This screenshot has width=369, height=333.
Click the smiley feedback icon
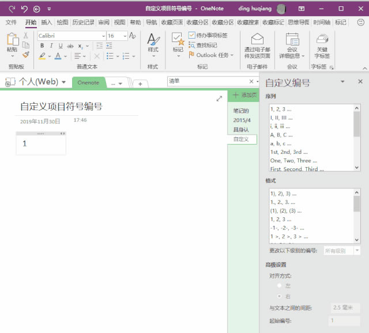(360, 22)
